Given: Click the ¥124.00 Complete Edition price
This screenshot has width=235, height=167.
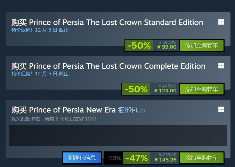Looking at the screenshot, I should 165,91.
